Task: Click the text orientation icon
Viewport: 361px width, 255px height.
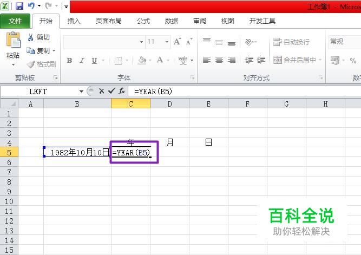Action: point(249,42)
